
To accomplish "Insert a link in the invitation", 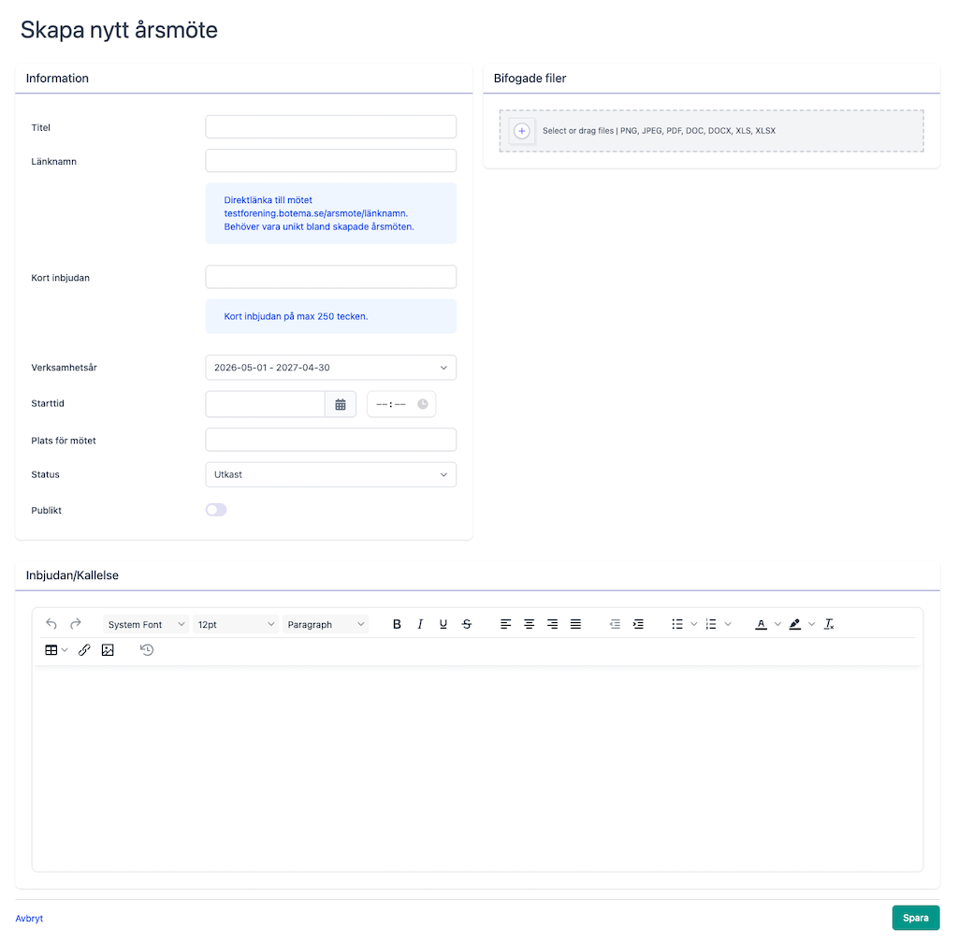I will pos(84,650).
